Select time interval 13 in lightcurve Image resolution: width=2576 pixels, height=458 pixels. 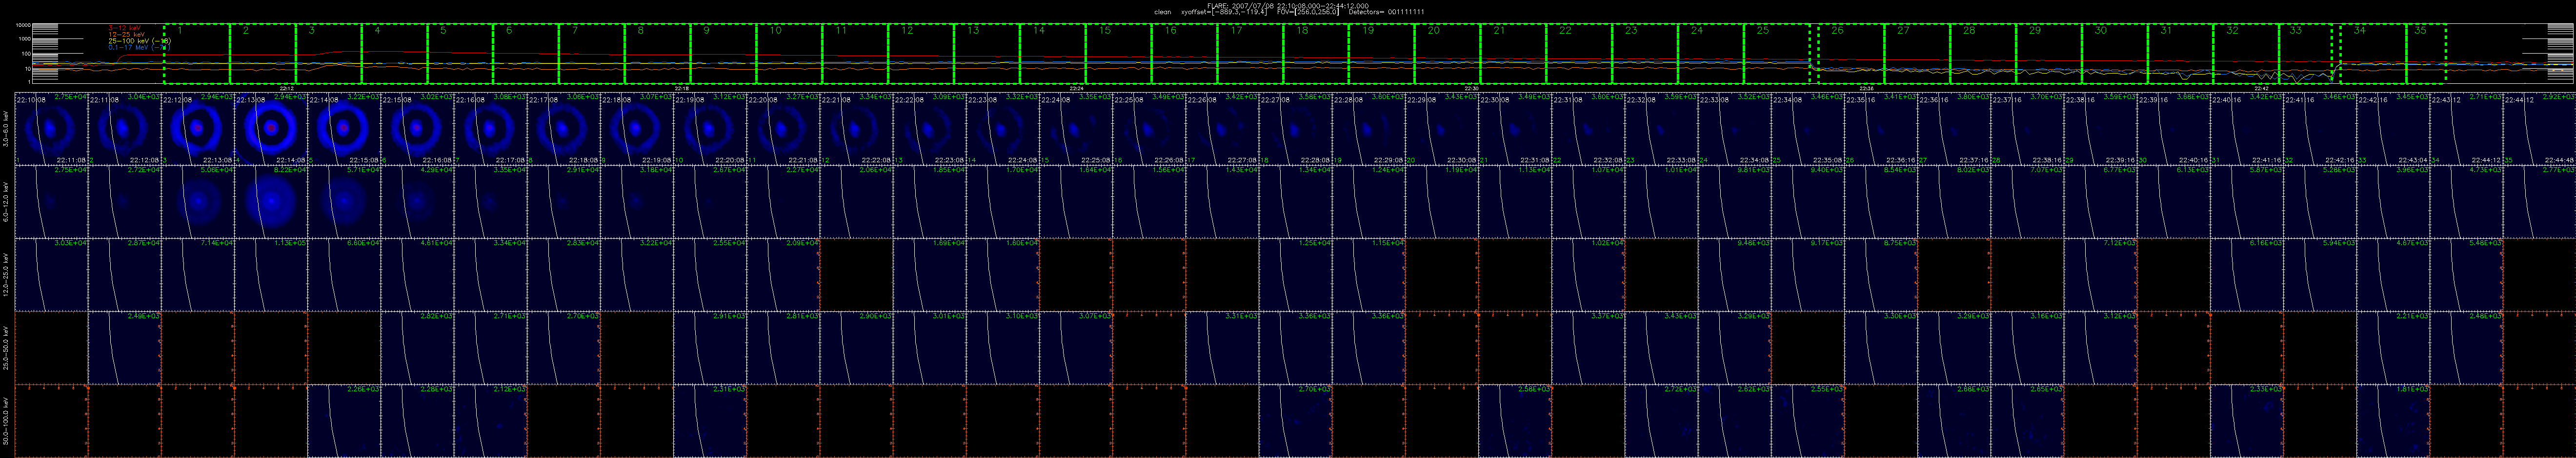pos(987,54)
